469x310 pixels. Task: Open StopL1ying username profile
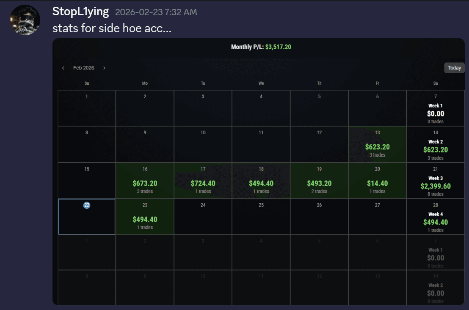80,12
